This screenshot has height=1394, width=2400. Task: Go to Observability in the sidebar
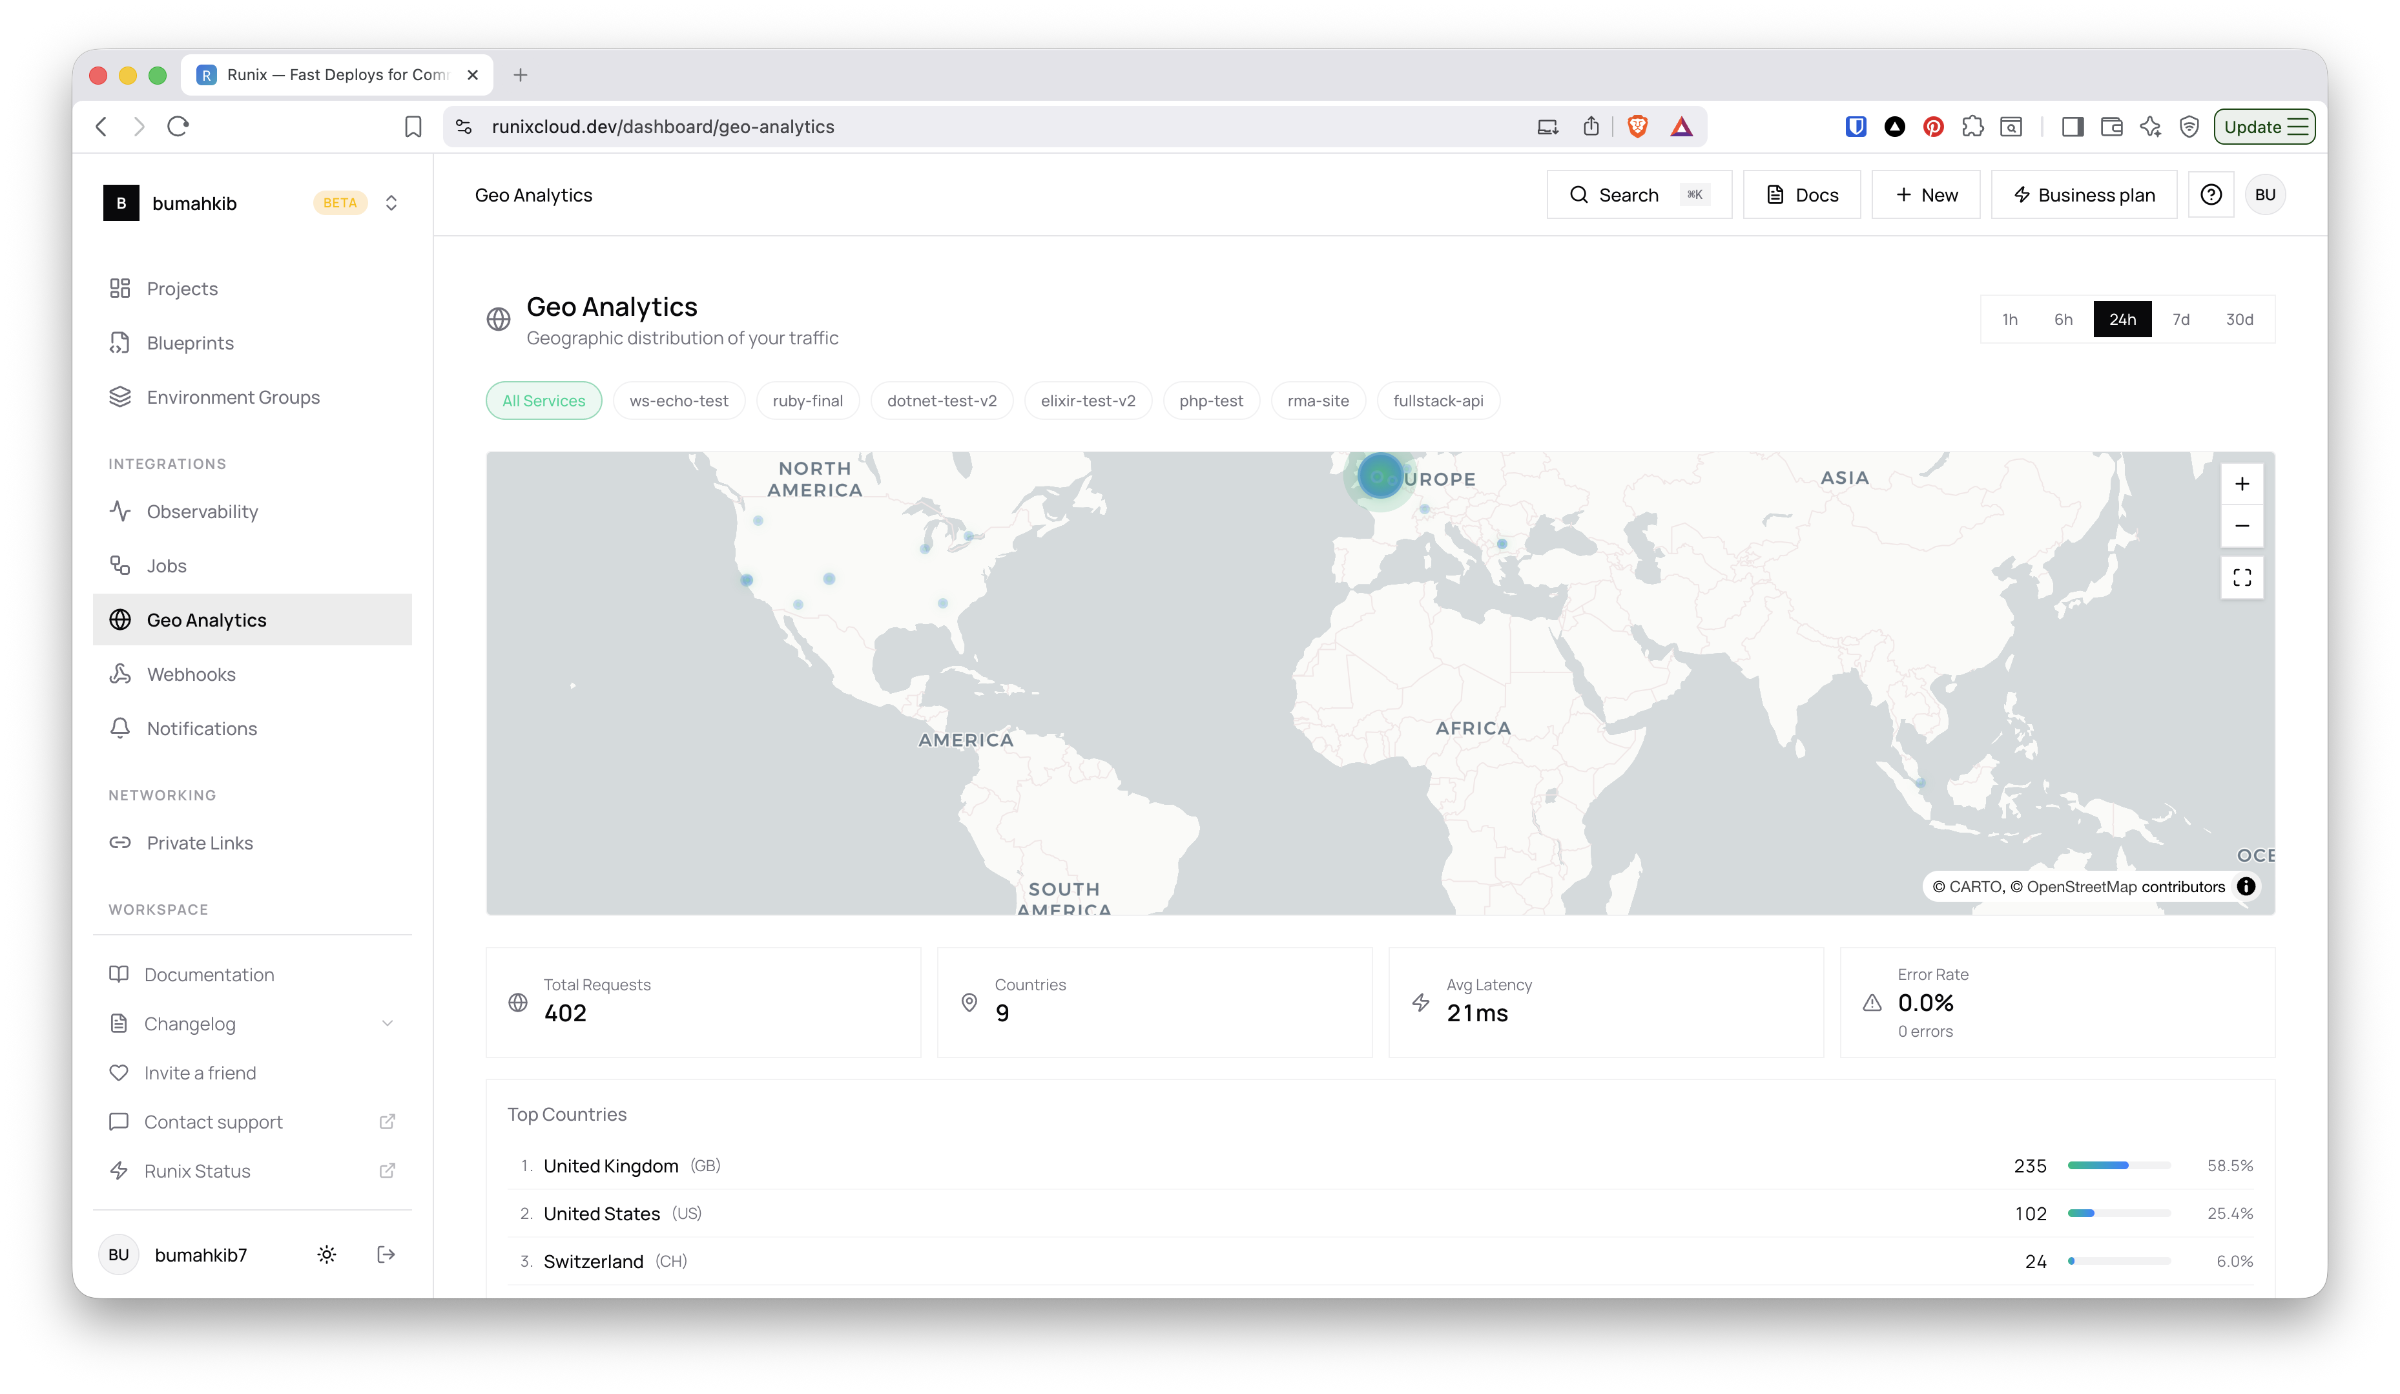click(x=202, y=512)
